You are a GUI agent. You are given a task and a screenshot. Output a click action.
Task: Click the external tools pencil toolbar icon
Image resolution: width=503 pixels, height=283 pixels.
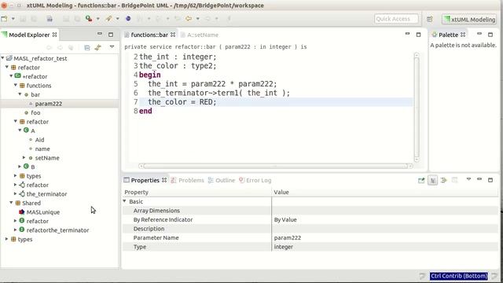(x=108, y=19)
